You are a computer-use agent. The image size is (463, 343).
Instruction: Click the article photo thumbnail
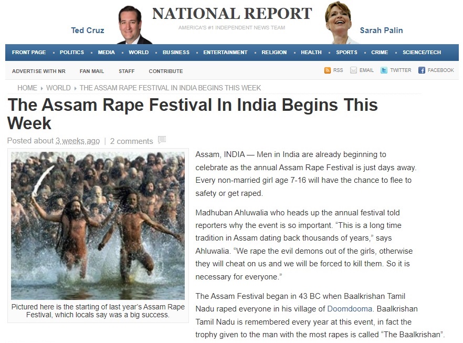98,226
